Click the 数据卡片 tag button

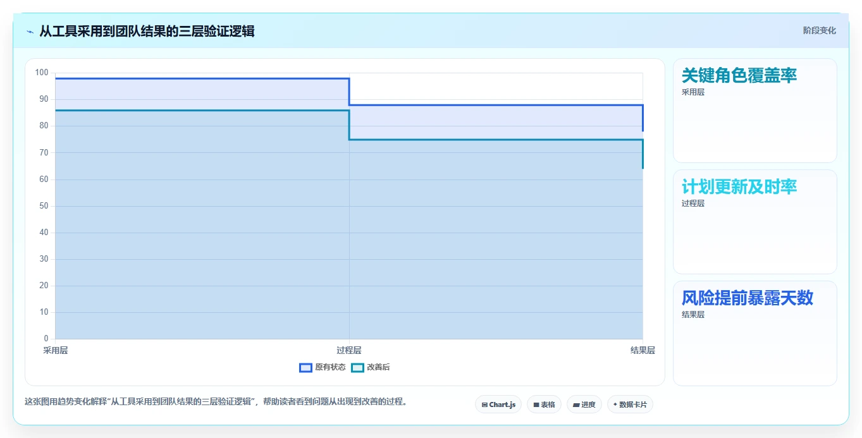[630, 405]
